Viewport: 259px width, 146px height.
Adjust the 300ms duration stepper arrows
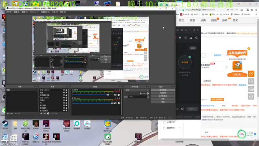[x=148, y=97]
